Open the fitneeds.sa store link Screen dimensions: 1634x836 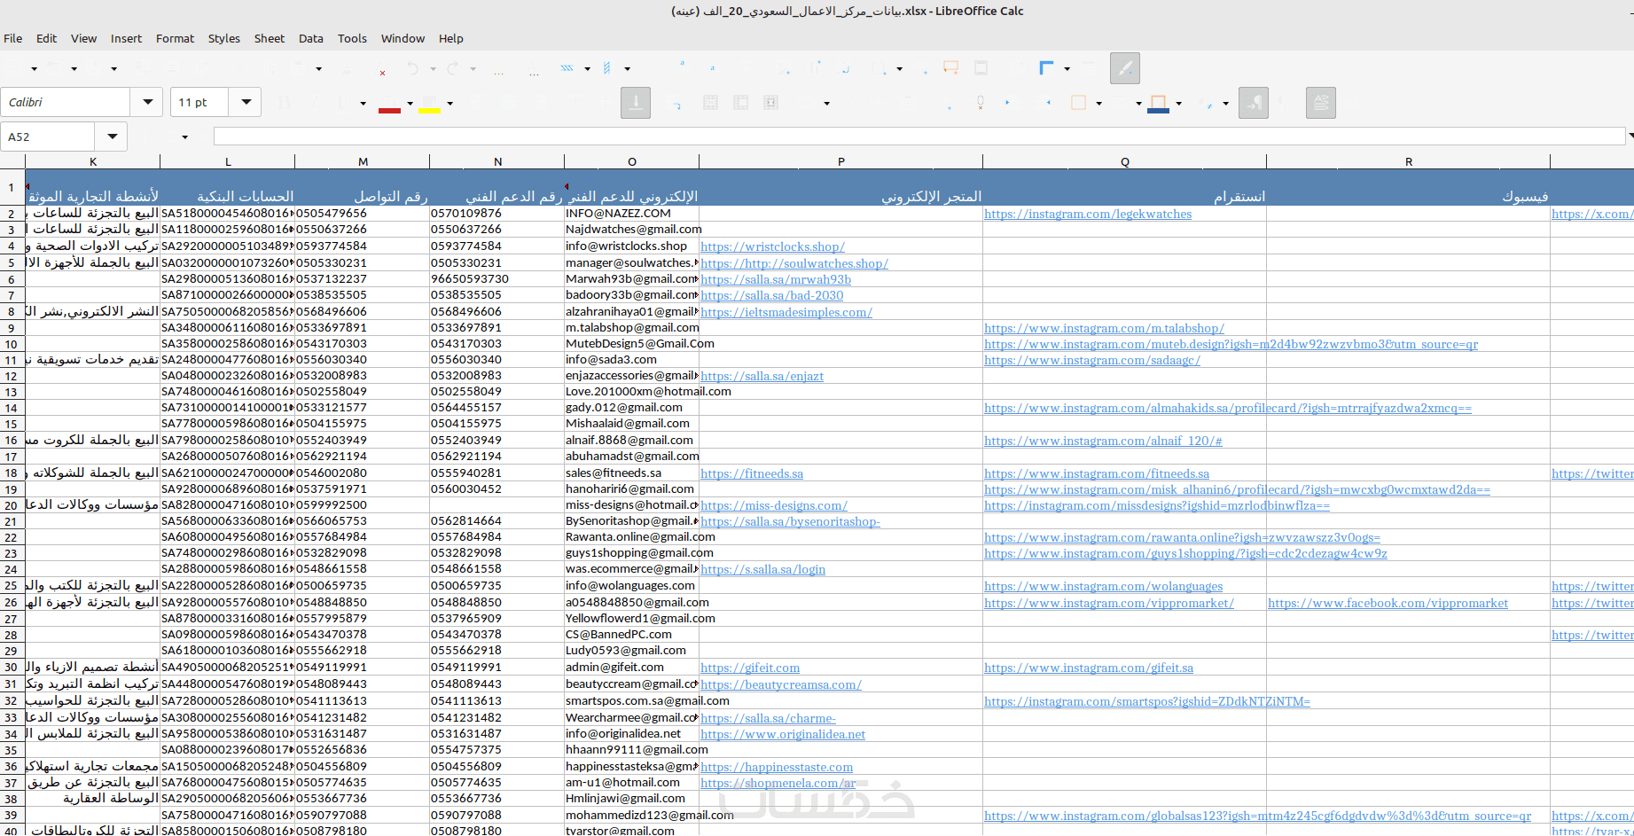752,473
